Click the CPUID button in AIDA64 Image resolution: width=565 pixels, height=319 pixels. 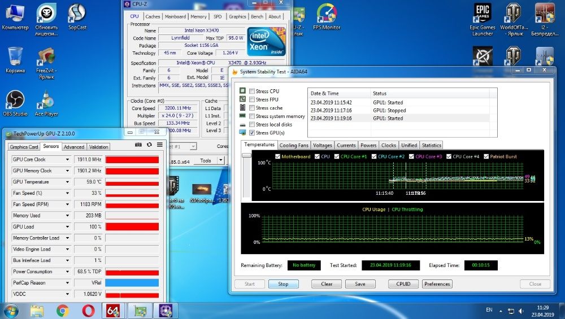pos(403,284)
